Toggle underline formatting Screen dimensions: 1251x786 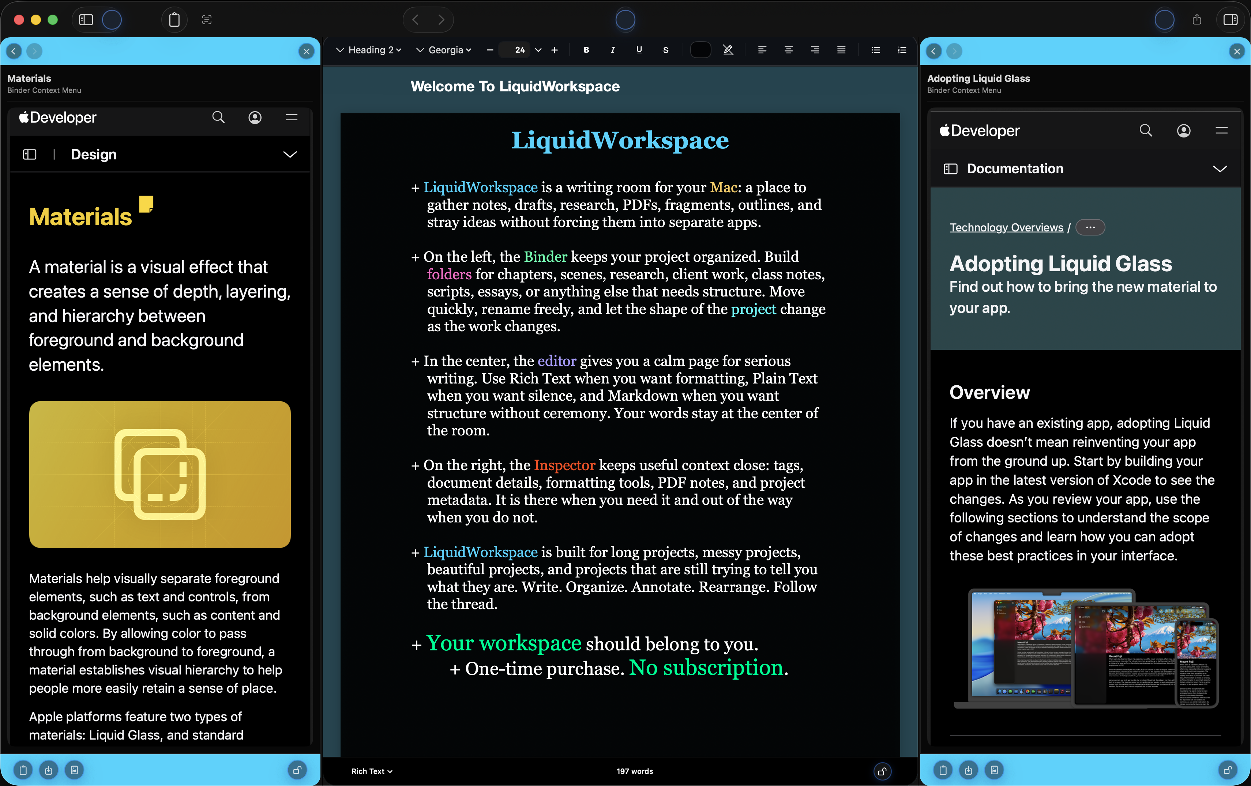click(639, 50)
